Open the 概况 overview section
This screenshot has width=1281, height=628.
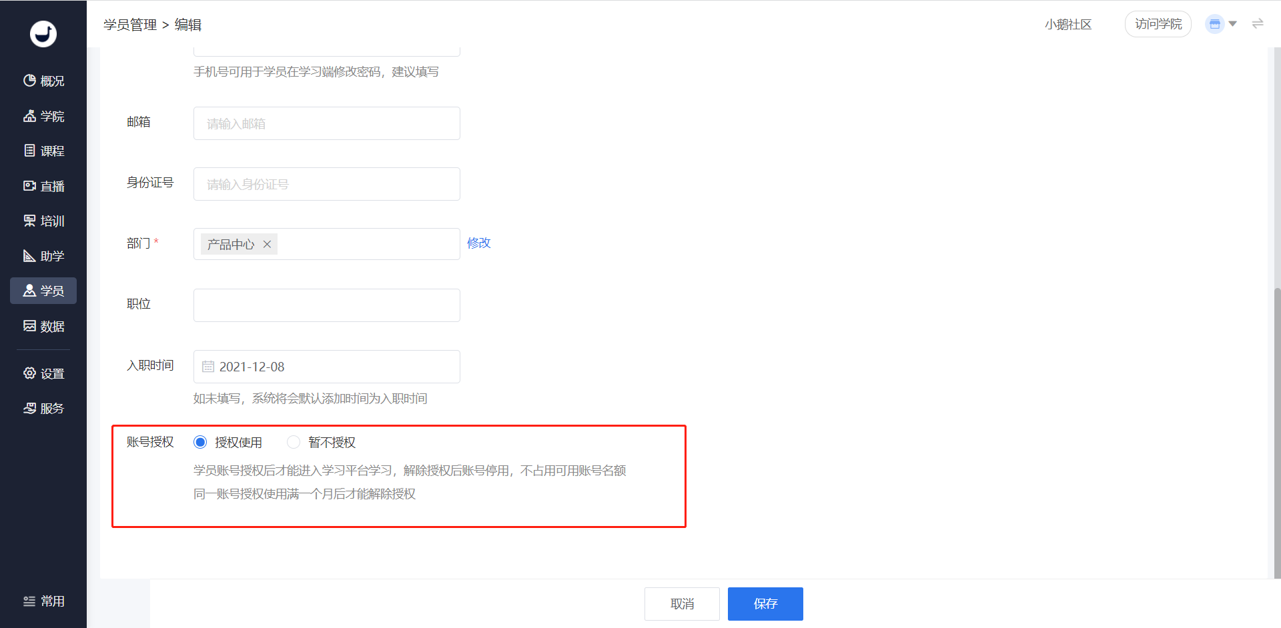coord(43,81)
